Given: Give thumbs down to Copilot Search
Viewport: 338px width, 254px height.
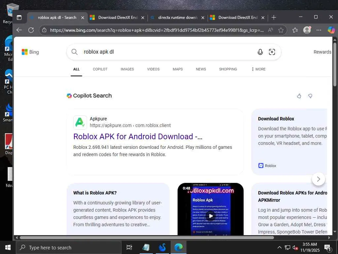Looking at the screenshot, I should (310, 96).
